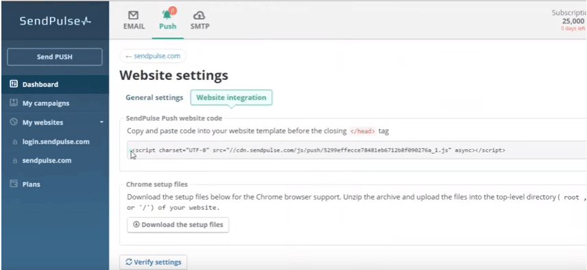
Task: Click the Push notification badge
Action: click(173, 10)
